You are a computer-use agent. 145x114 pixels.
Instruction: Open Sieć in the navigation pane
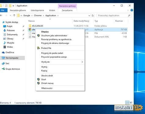click(x=7, y=64)
